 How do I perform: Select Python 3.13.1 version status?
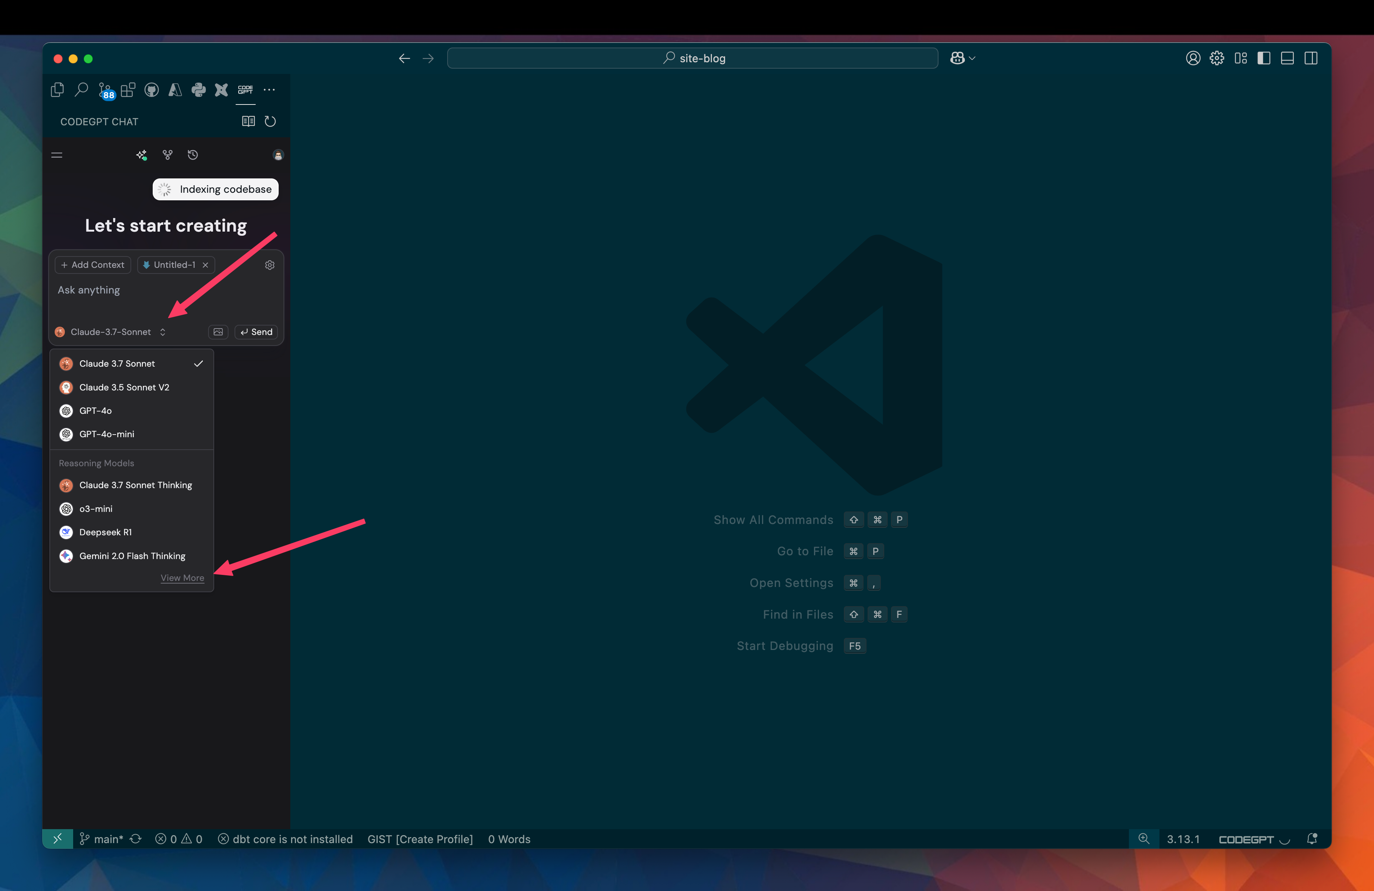(x=1184, y=839)
